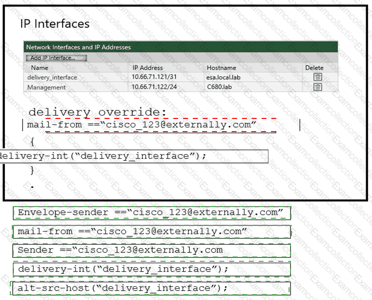Viewport: 372px width, 300px height.
Task: Click the C680.lab hostname
Action: point(218,87)
